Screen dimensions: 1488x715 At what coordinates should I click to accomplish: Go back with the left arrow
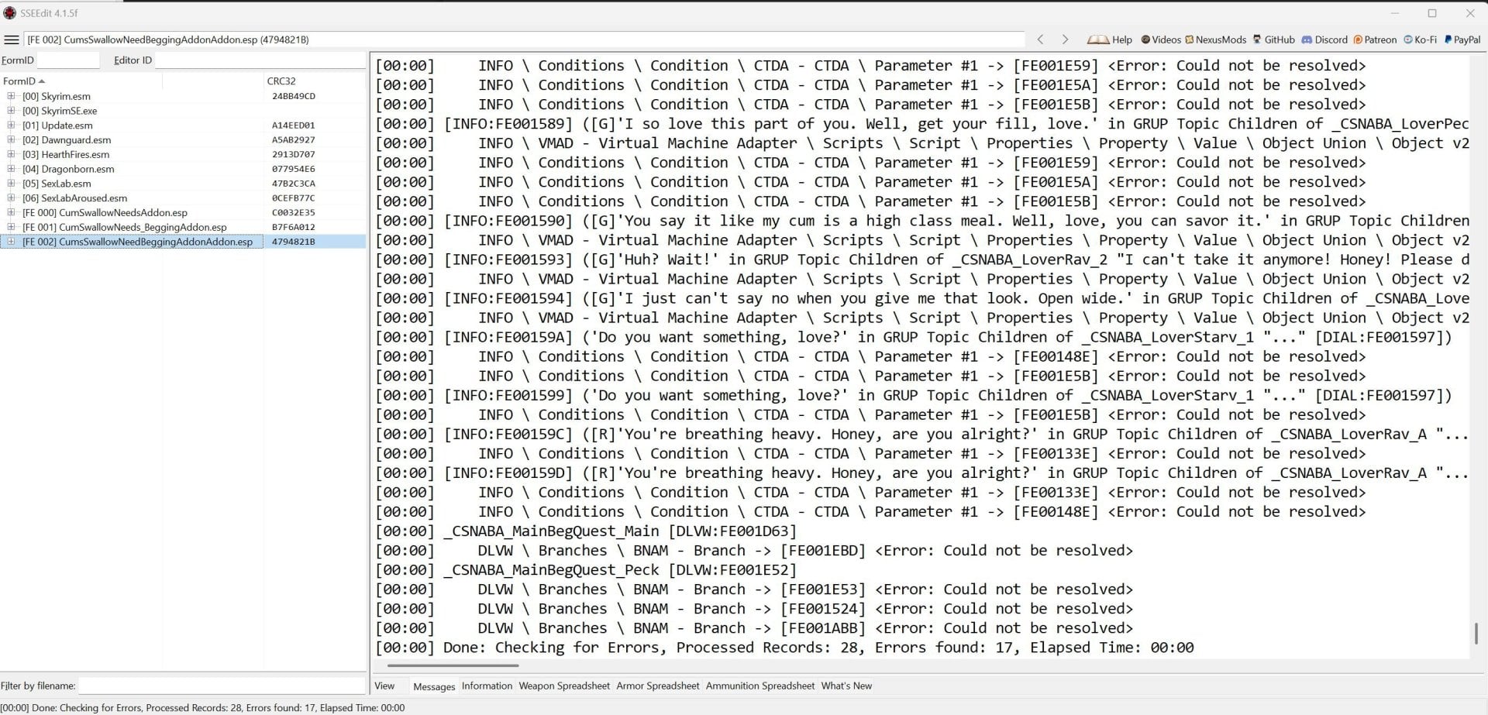point(1041,40)
